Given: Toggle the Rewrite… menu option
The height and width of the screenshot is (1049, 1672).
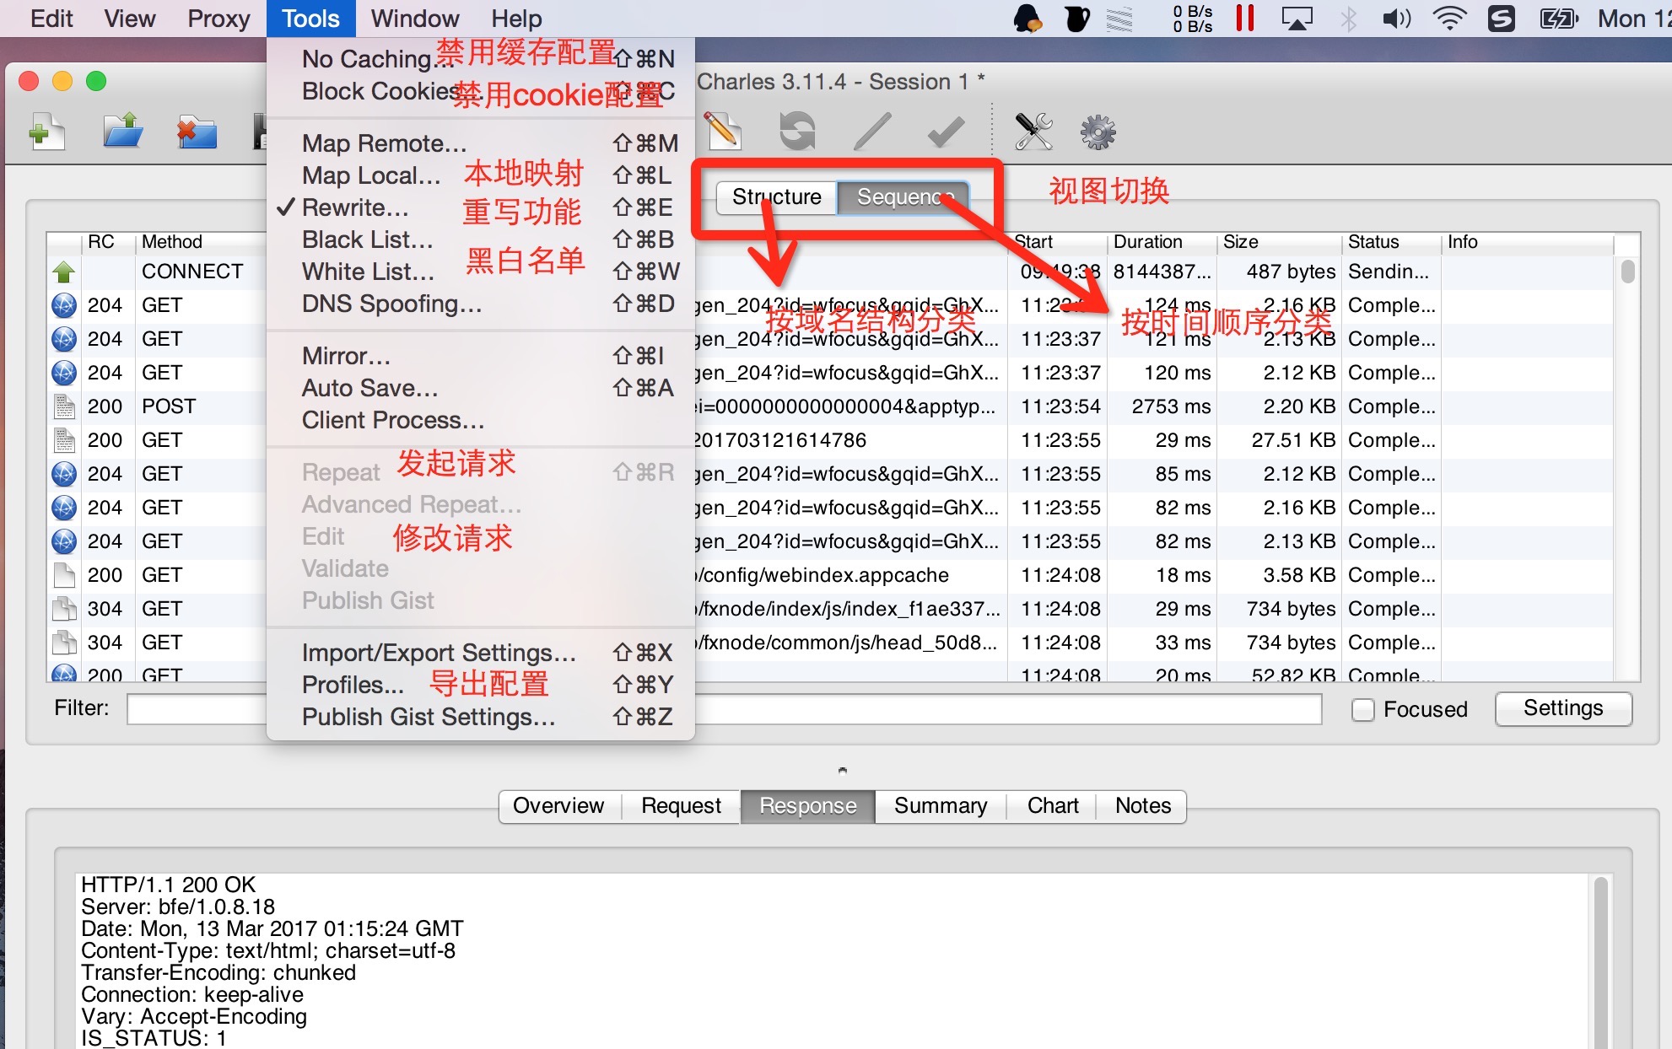Looking at the screenshot, I should coord(355,207).
